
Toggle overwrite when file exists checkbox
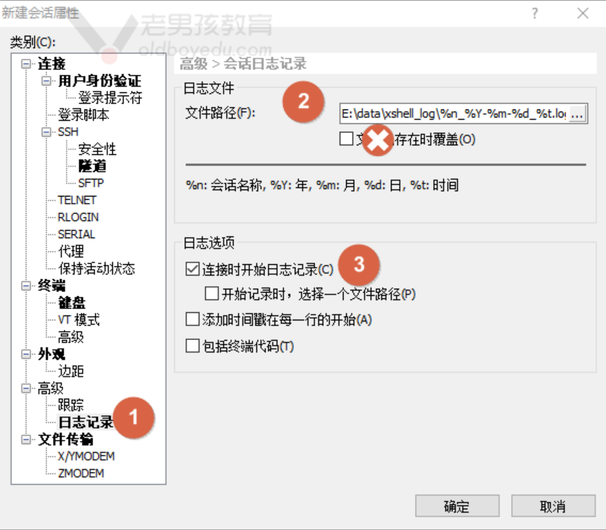[x=346, y=139]
